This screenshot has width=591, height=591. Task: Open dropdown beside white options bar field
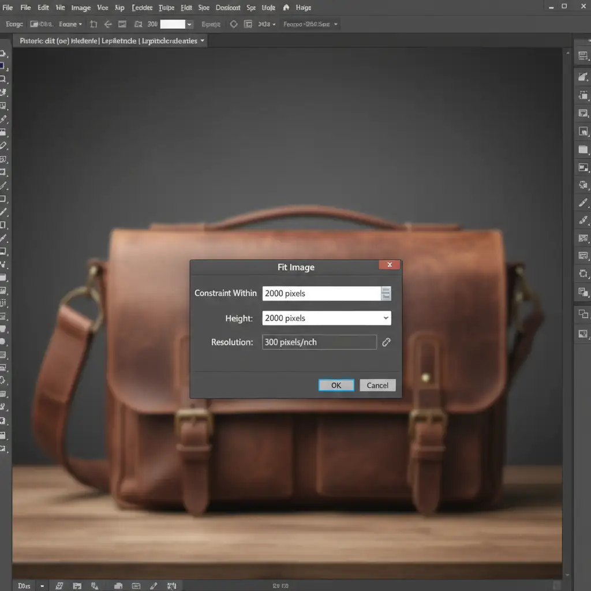tap(189, 24)
